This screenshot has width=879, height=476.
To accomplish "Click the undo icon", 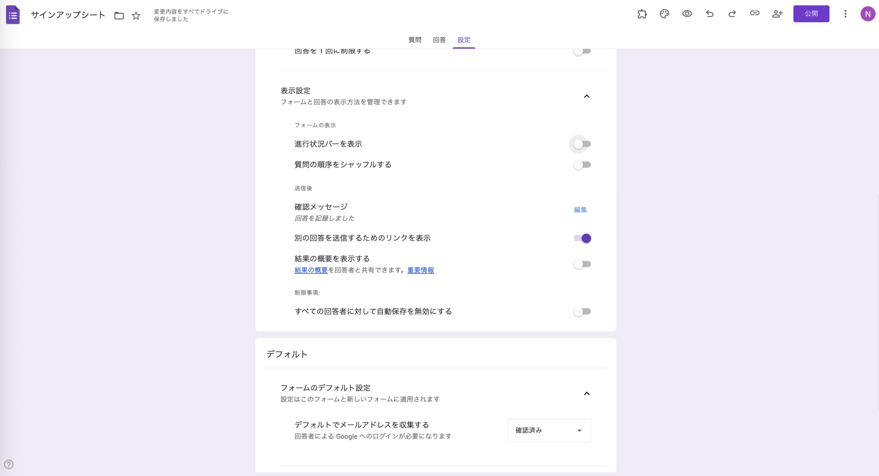I will click(x=709, y=14).
